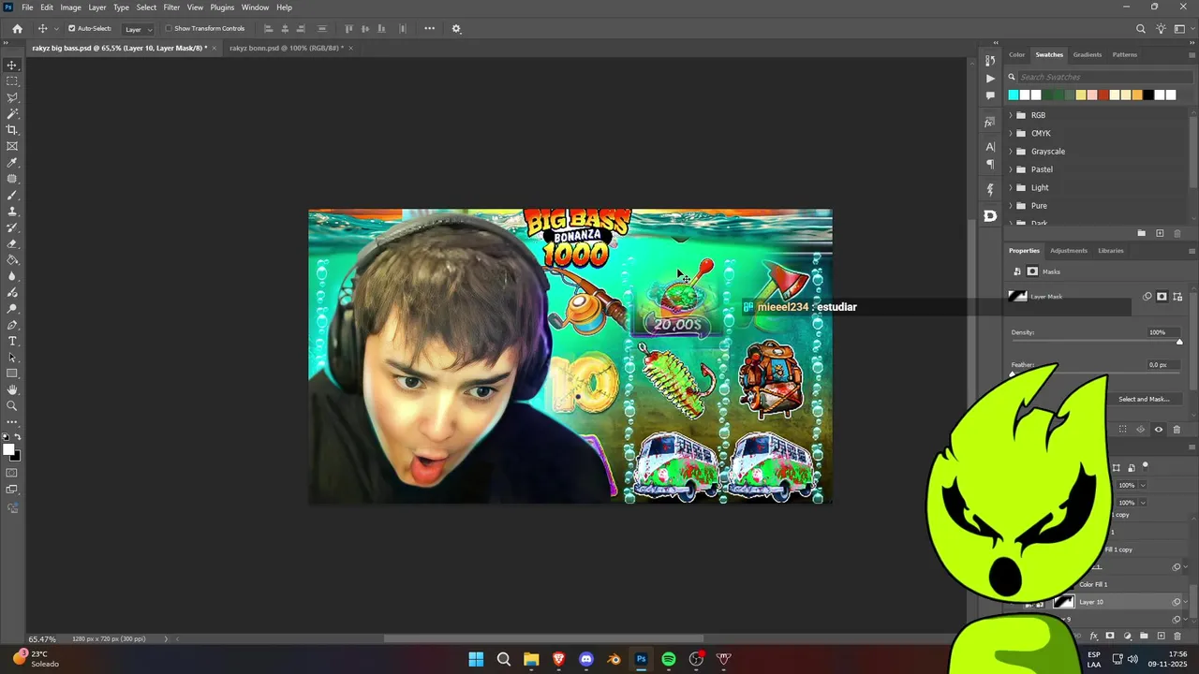Swap foreground and background colors
Viewport: 1199px width, 674px height.
click(x=17, y=437)
